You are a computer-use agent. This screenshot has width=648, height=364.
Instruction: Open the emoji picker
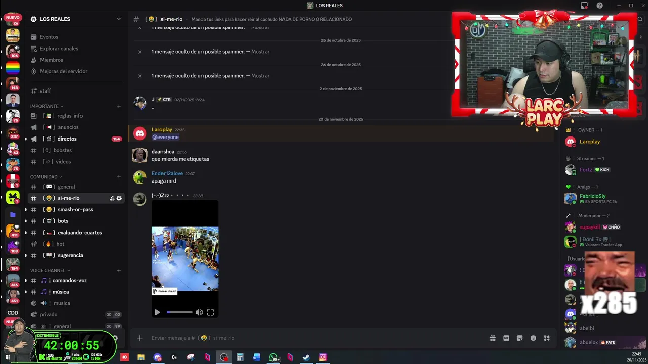pyautogui.click(x=533, y=338)
